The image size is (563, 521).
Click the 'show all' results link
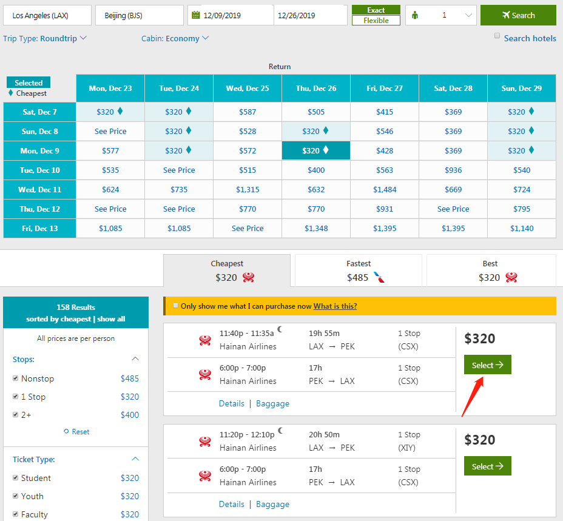point(111,319)
